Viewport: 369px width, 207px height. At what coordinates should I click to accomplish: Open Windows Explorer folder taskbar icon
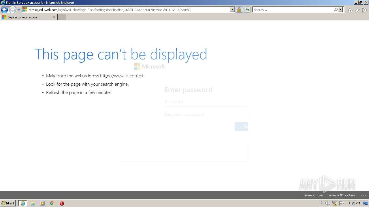click(33, 203)
